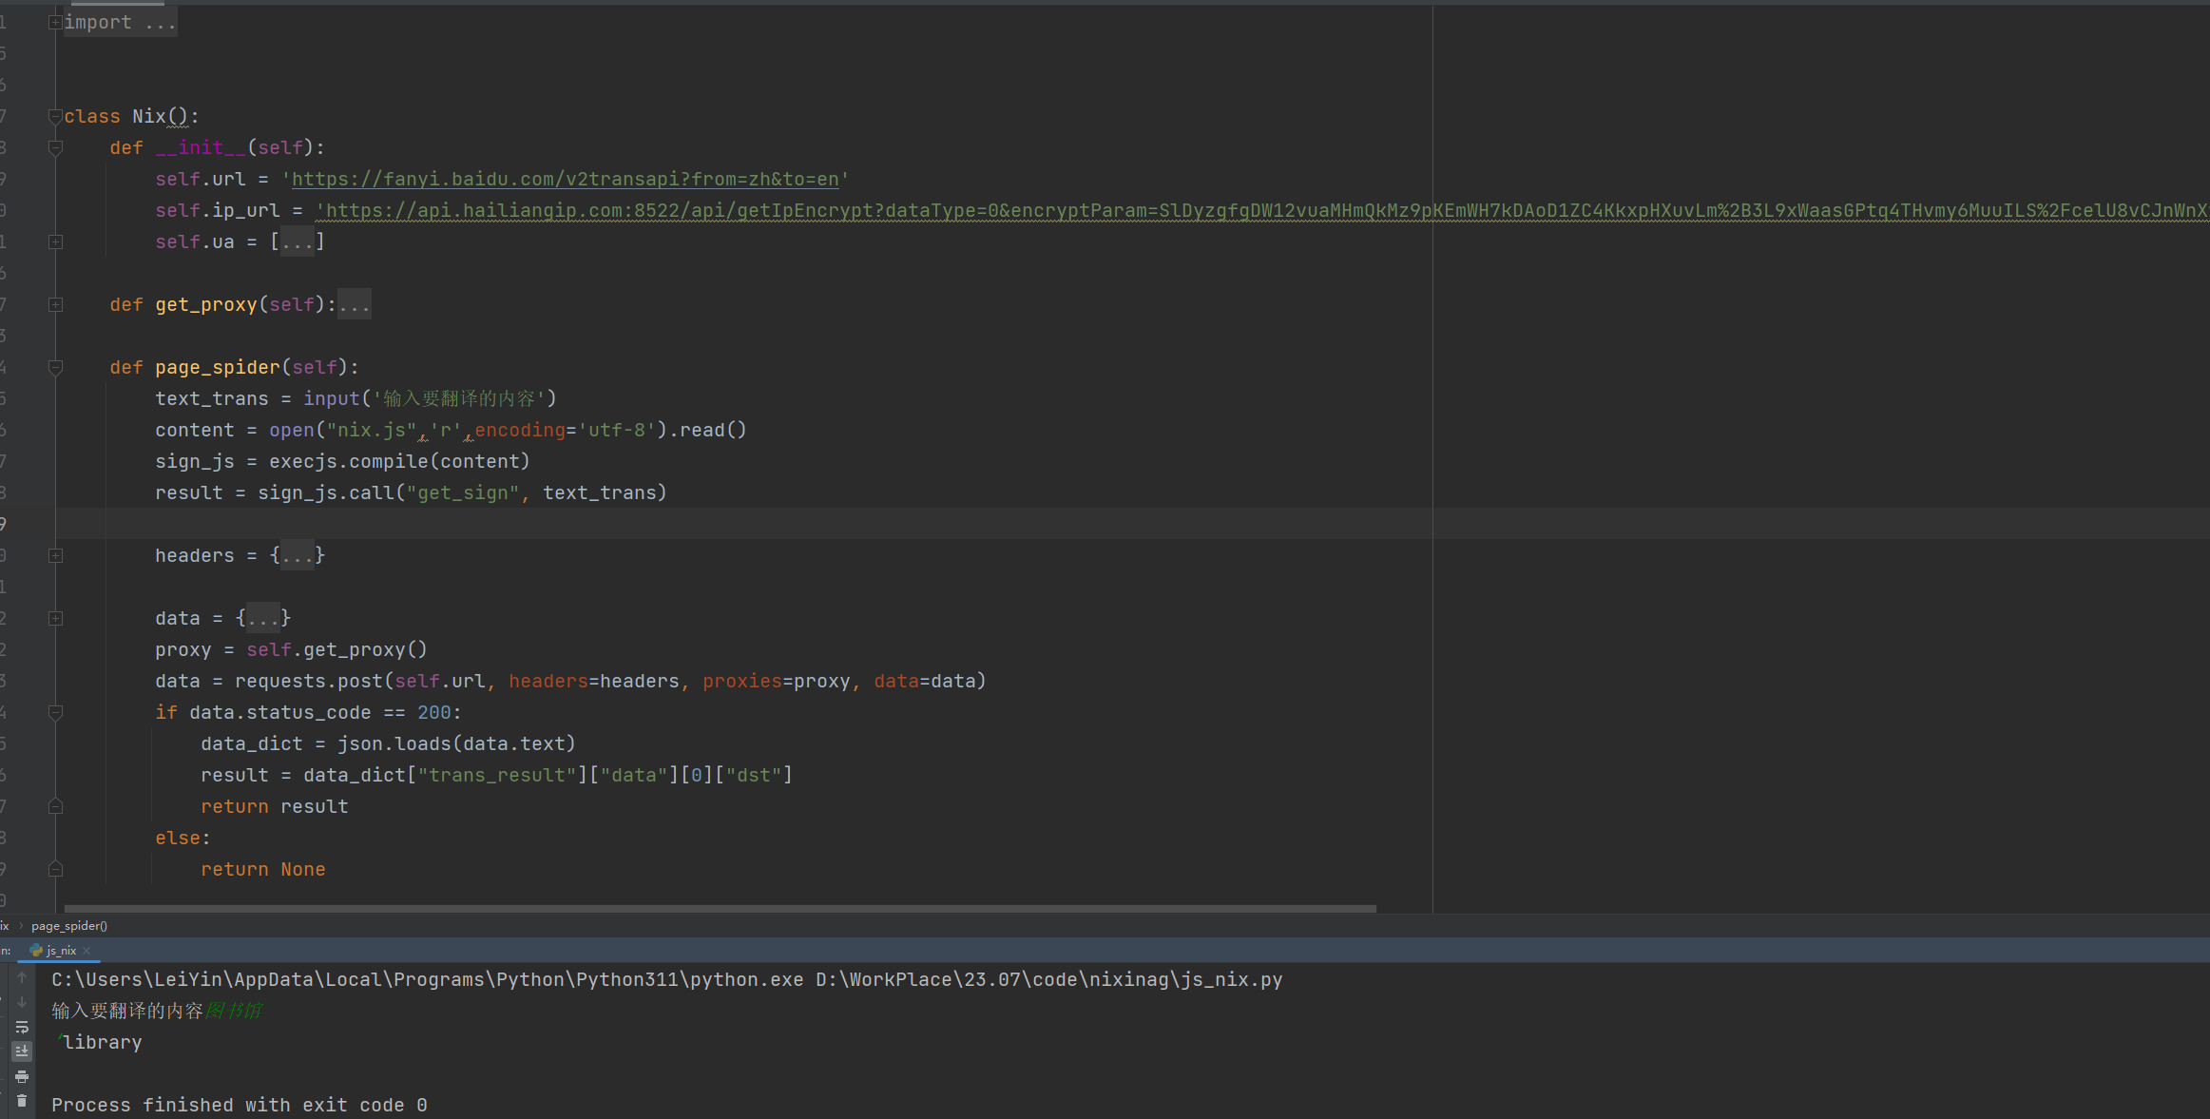Click 'return None' statement

tap(262, 869)
